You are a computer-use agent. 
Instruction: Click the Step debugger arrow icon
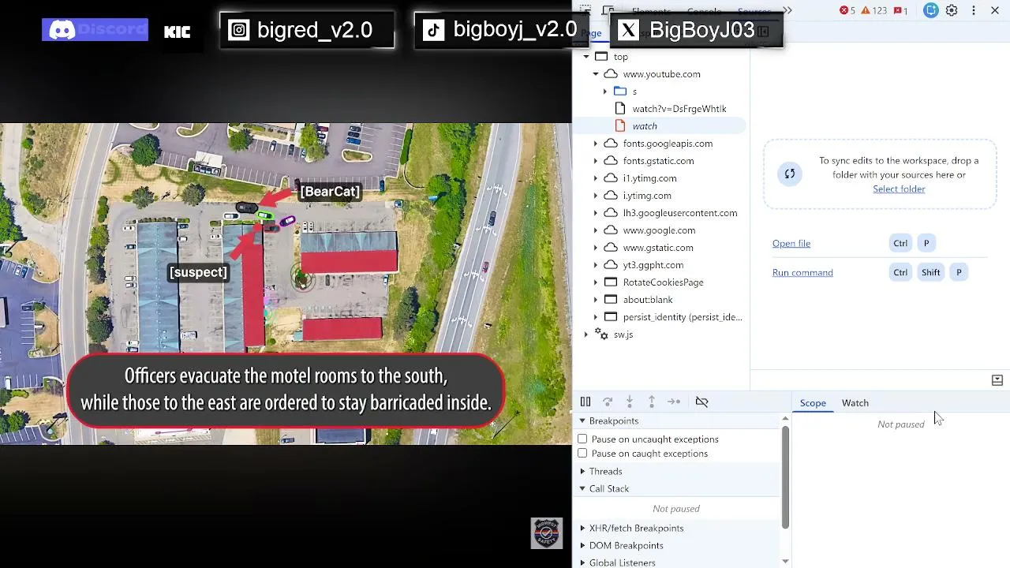674,402
